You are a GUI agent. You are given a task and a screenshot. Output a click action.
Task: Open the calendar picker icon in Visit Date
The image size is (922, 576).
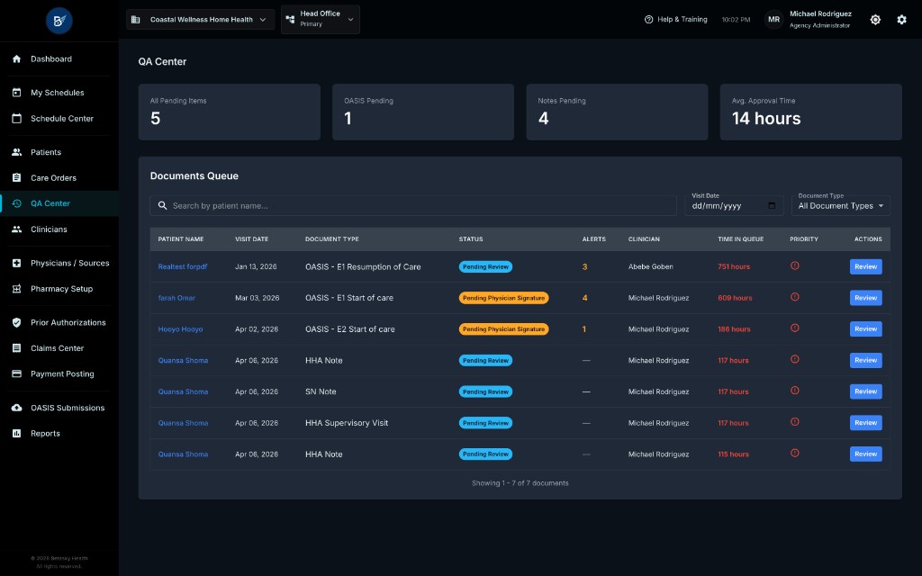(772, 206)
